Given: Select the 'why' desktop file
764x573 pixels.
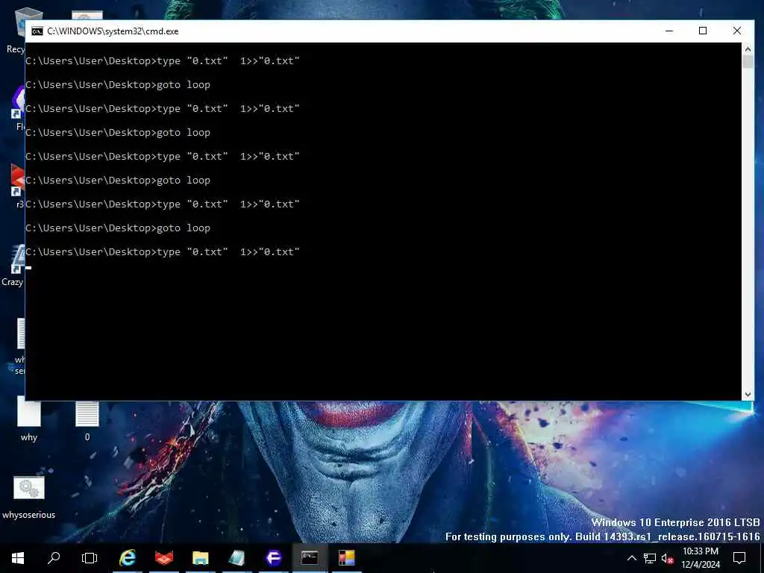Looking at the screenshot, I should click(29, 420).
